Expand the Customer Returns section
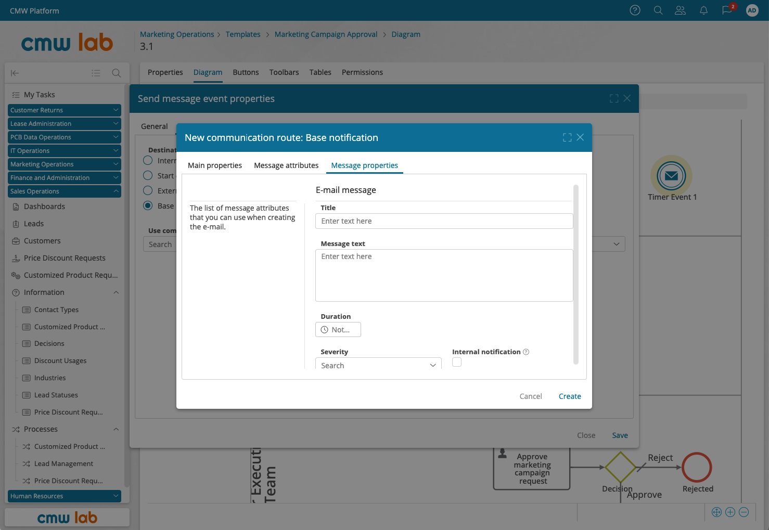 coord(65,110)
